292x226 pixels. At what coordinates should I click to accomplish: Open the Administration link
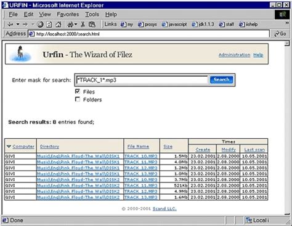coord(234,55)
